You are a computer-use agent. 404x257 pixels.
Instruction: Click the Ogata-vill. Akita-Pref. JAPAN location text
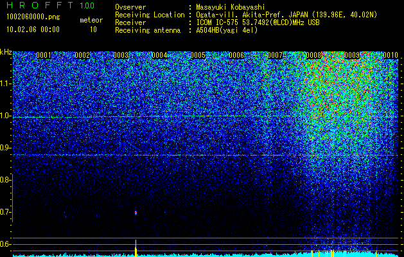(x=286, y=15)
